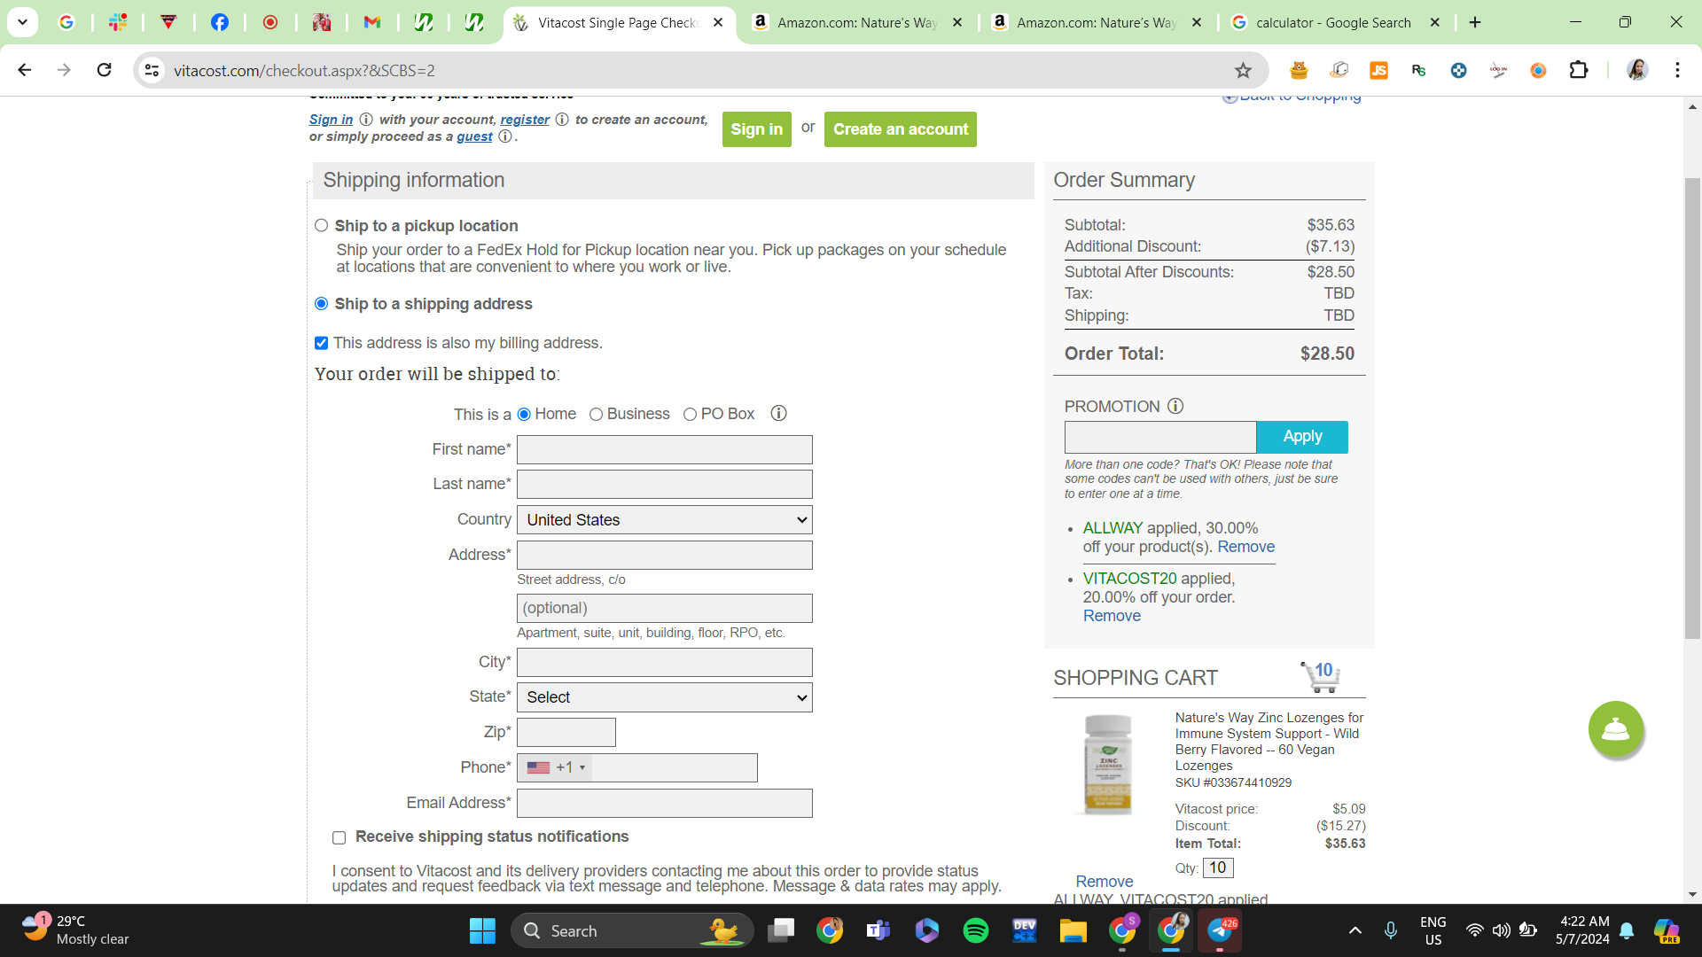Click the Qty field showing 10
This screenshot has height=957, width=1702.
(1218, 868)
